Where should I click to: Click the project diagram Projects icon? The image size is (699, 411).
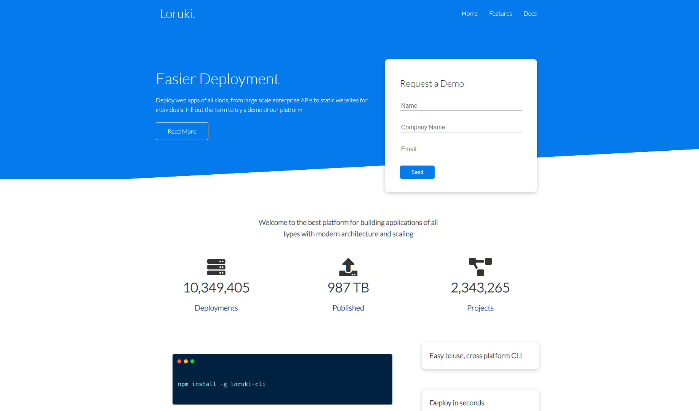tap(480, 267)
